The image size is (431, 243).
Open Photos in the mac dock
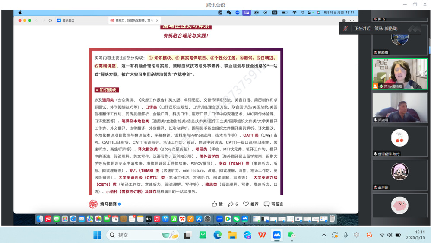coord(98,219)
